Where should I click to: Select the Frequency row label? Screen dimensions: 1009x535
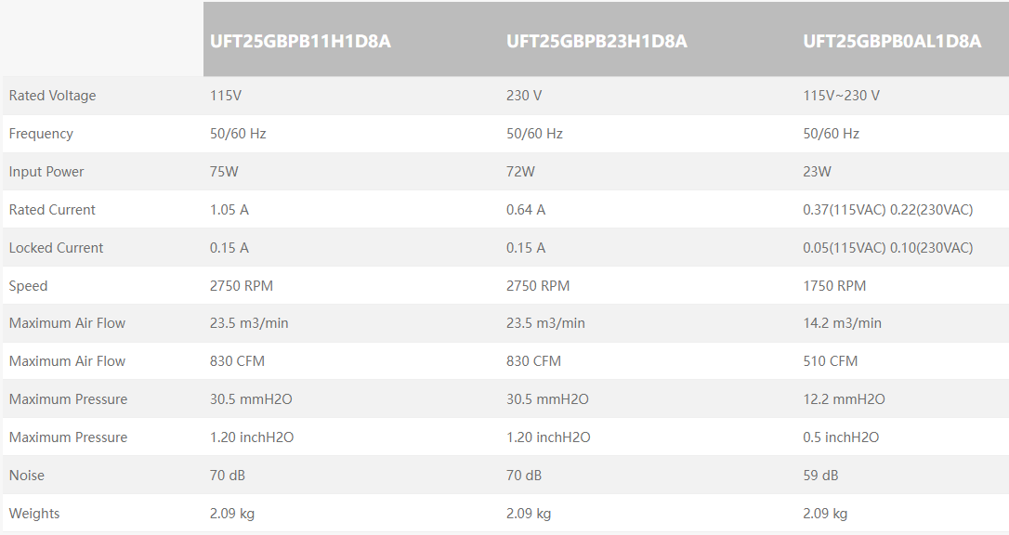[41, 134]
